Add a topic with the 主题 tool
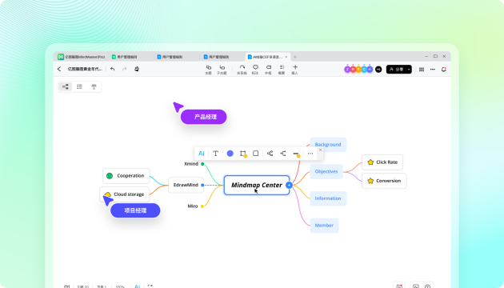Viewport: 504px width, 288px height. [x=208, y=70]
